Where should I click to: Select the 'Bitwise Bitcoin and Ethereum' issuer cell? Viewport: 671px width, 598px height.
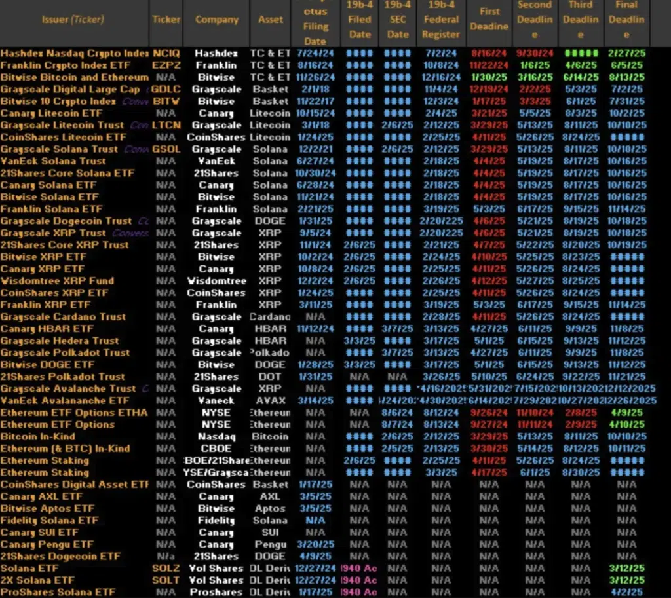[75, 77]
